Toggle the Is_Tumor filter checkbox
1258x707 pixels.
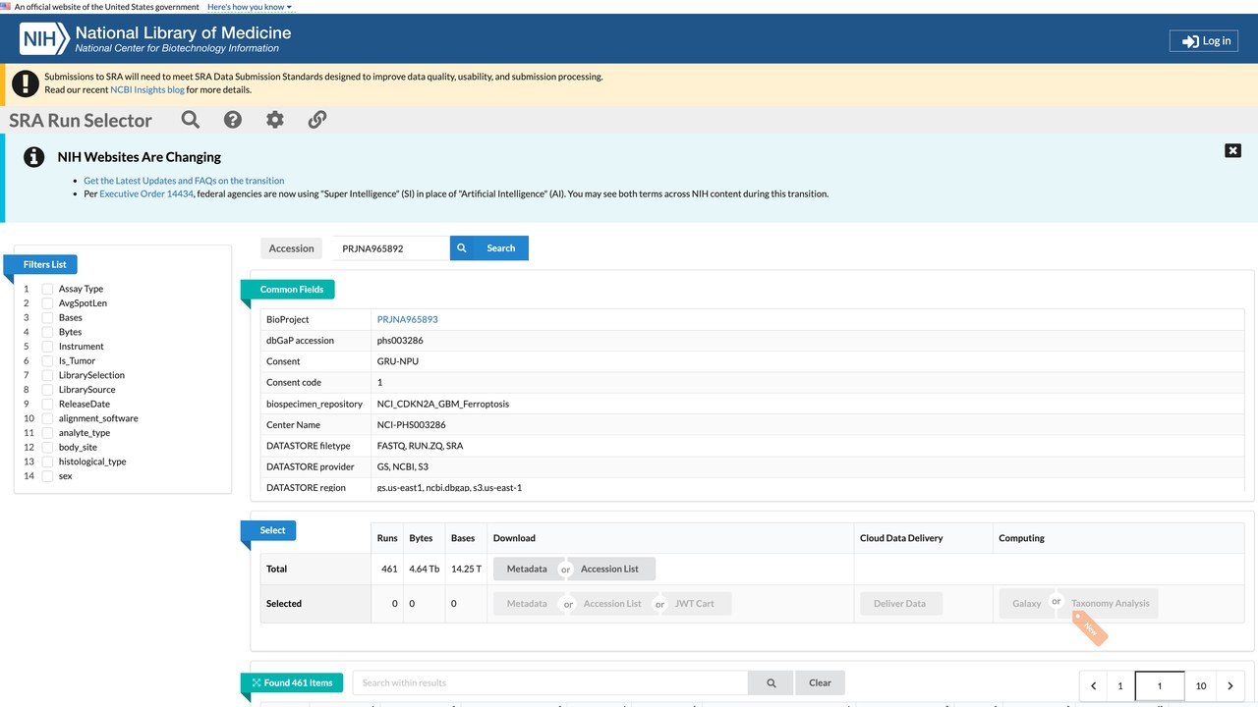coord(47,360)
